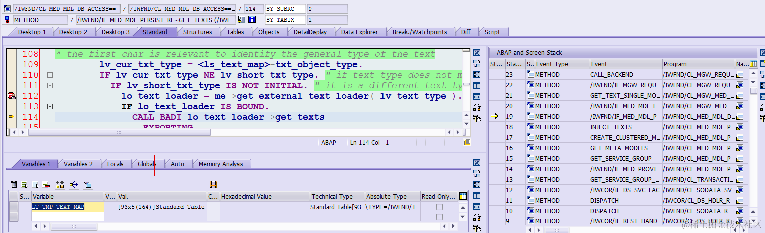
Task: Click maximize horizontally icon beside the source code panel
Action: pos(477,97)
